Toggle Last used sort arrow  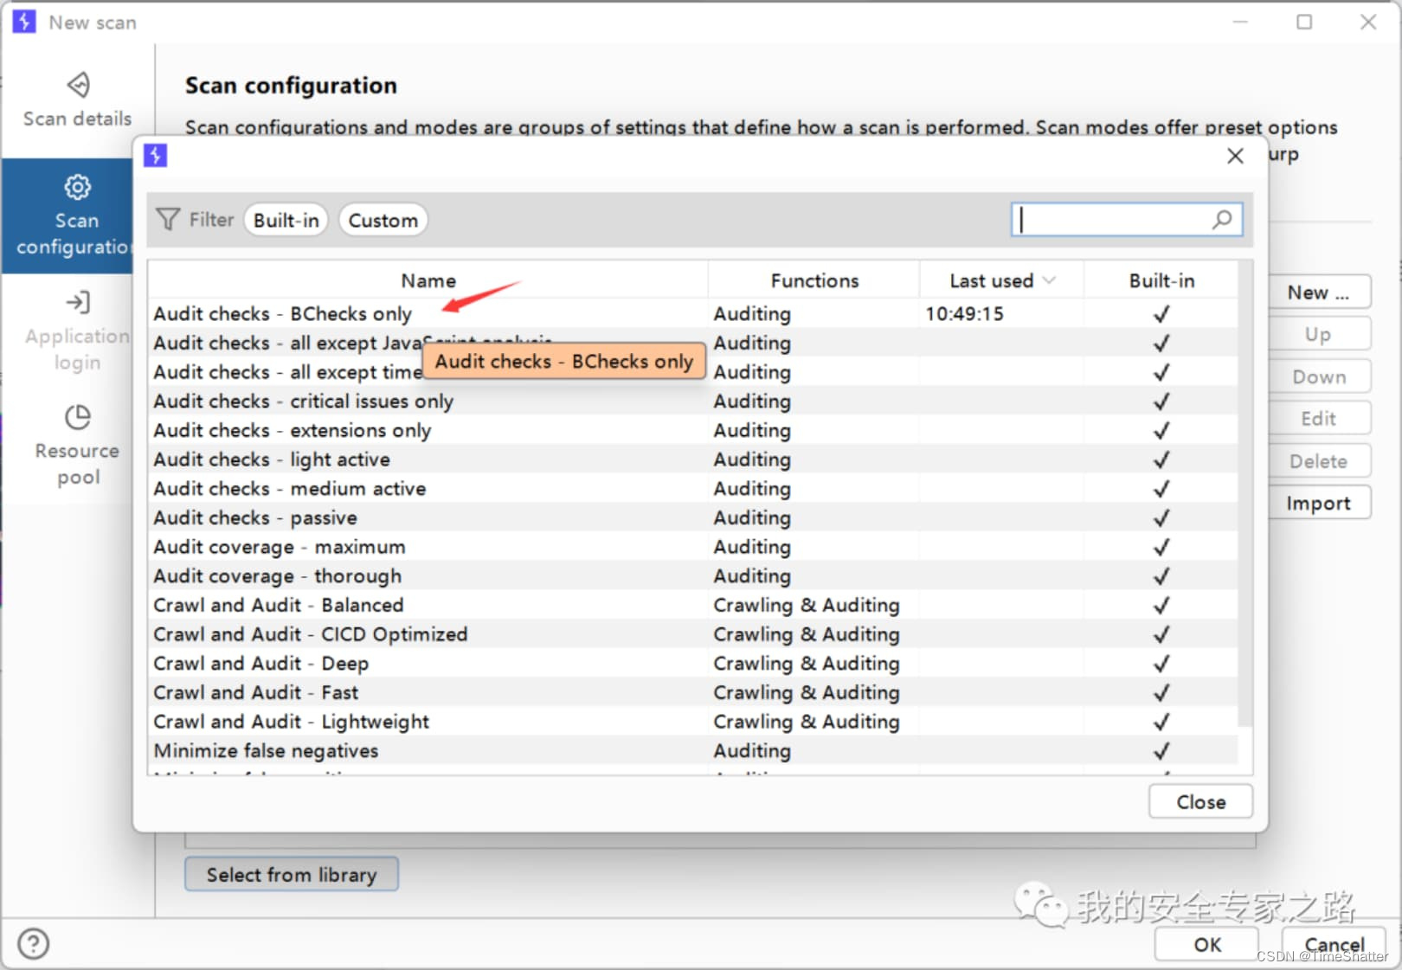click(1049, 280)
